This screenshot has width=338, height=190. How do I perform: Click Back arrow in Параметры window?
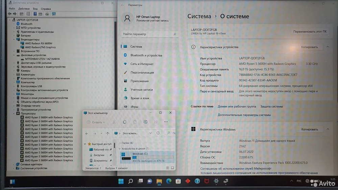[122, 5]
